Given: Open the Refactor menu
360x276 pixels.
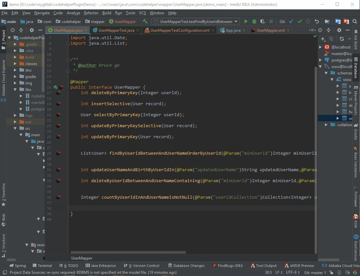Looking at the screenshot, I should (x=91, y=13).
